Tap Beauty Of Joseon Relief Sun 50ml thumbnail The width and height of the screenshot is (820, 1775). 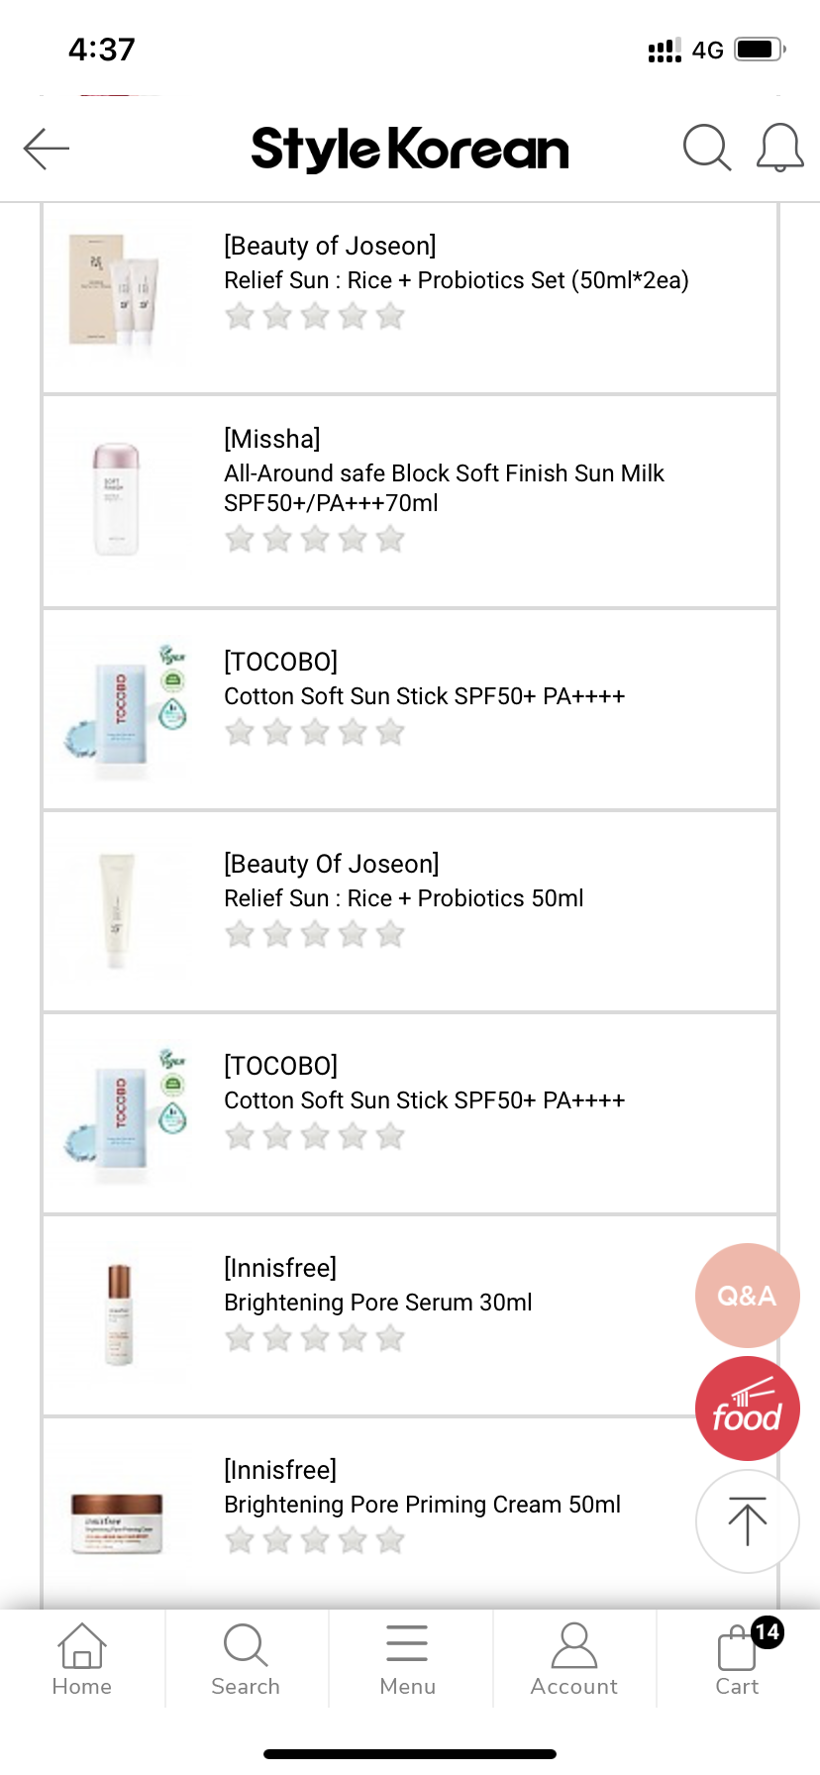(x=117, y=911)
